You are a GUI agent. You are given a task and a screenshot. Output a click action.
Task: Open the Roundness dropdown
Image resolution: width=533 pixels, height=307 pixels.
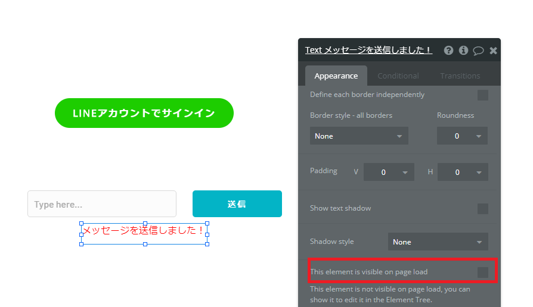point(462,136)
